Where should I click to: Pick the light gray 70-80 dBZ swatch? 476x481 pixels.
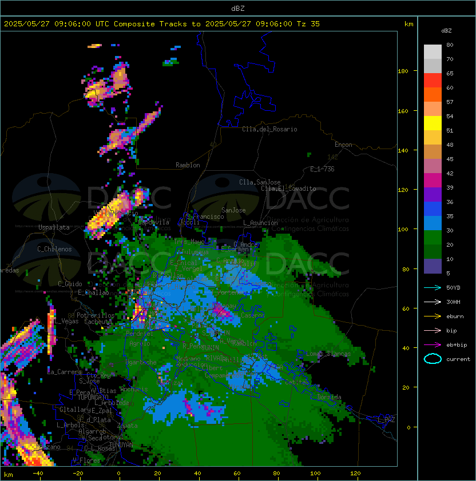433,52
